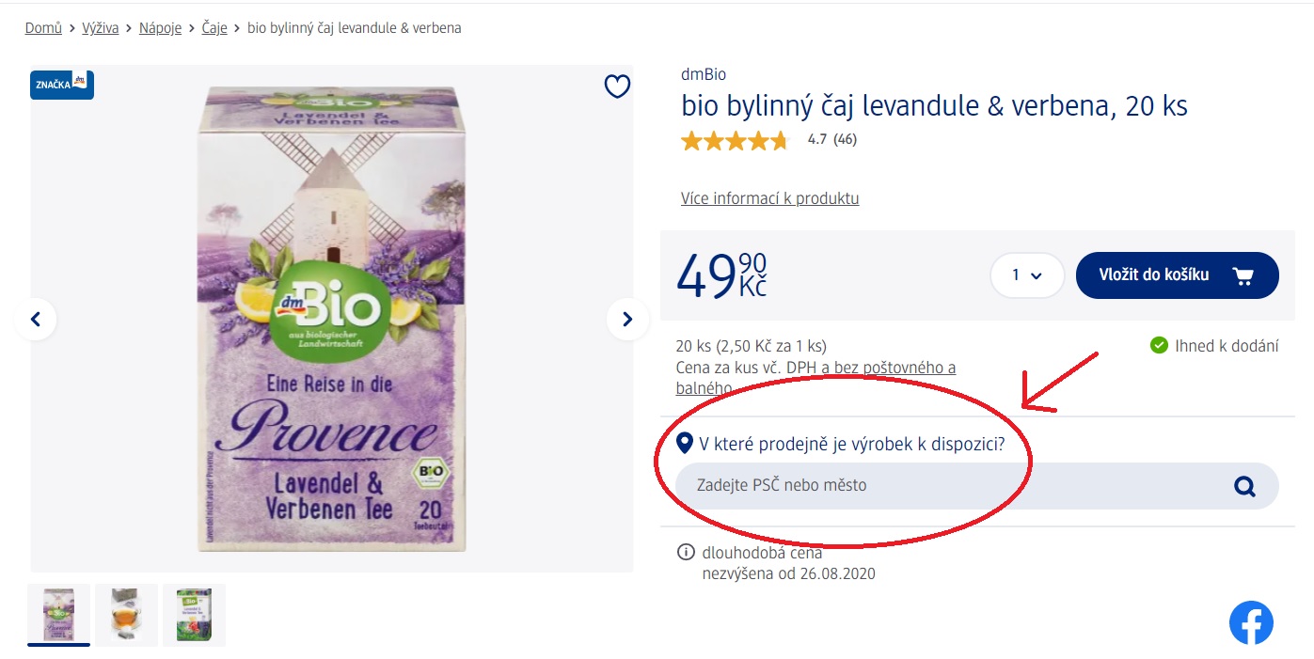Click the info icon beside 'dlouhodobá cena'
Viewport: 1314px width, 659px height.
coord(686,553)
